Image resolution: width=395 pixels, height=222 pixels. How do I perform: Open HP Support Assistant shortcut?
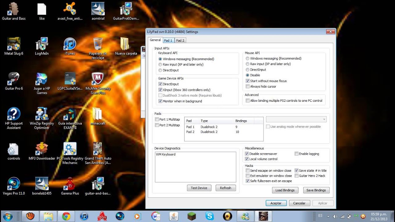tap(14, 118)
